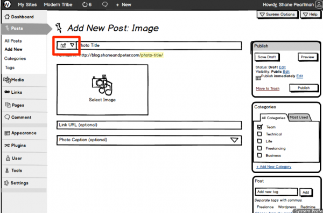323x213 pixels.
Task: Click Howdy, Shane Pearlman text
Action: tap(288, 4)
